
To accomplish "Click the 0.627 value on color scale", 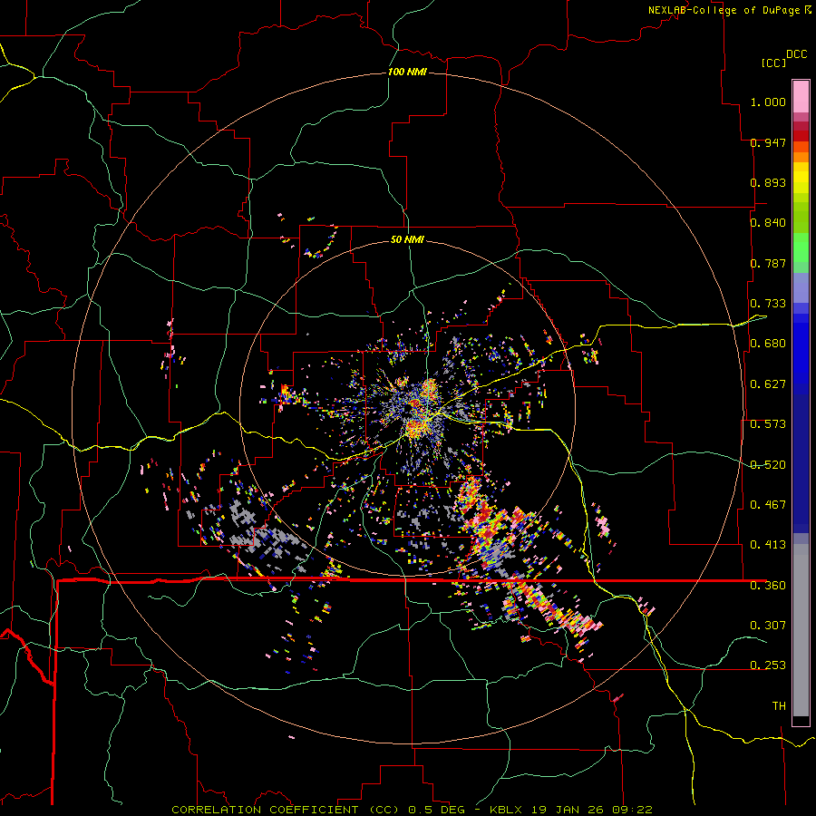I will pyautogui.click(x=768, y=384).
